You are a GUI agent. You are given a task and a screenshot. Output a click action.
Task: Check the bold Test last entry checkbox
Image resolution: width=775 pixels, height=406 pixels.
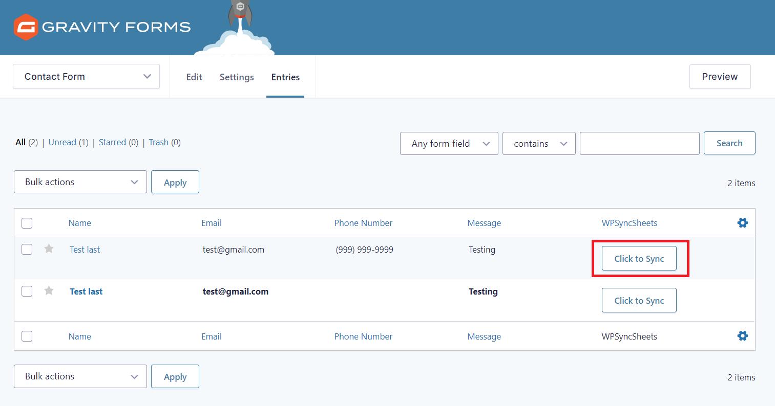27,291
